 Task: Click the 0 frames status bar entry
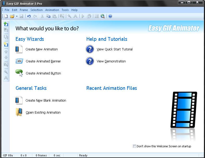pyautogui.click(x=41, y=155)
